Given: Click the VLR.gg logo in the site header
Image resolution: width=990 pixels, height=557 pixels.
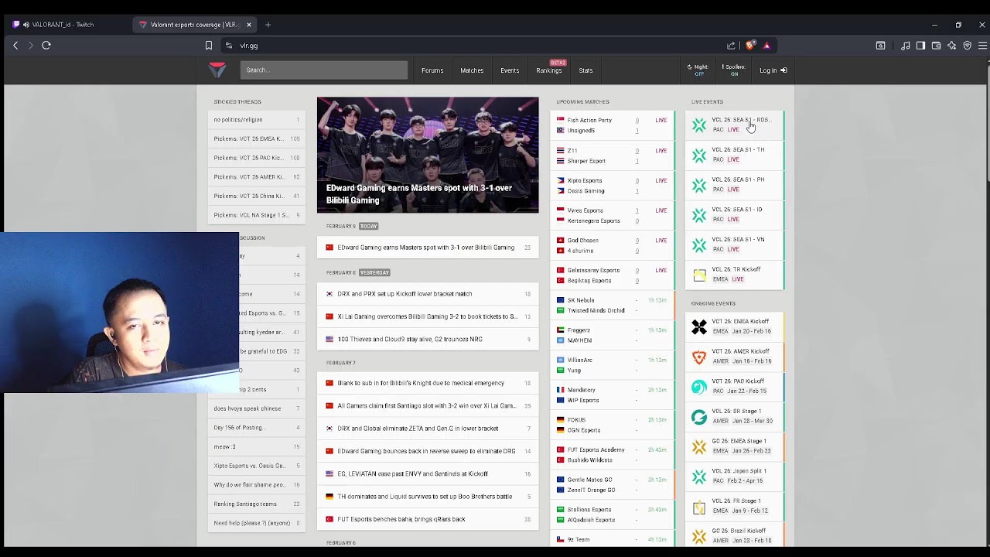Looking at the screenshot, I should click(x=217, y=70).
